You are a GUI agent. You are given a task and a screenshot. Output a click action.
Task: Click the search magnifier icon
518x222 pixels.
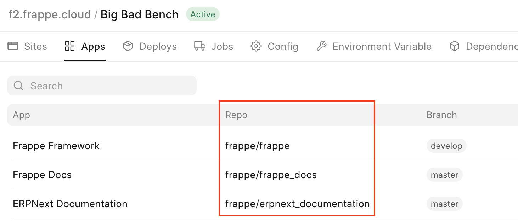pos(18,86)
